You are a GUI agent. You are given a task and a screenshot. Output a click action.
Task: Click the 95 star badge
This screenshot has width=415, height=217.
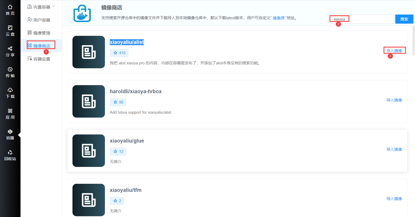tap(118, 102)
